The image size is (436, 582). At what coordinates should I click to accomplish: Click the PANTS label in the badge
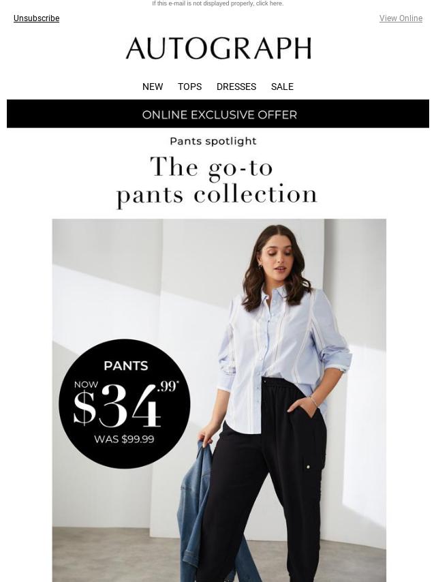(126, 365)
